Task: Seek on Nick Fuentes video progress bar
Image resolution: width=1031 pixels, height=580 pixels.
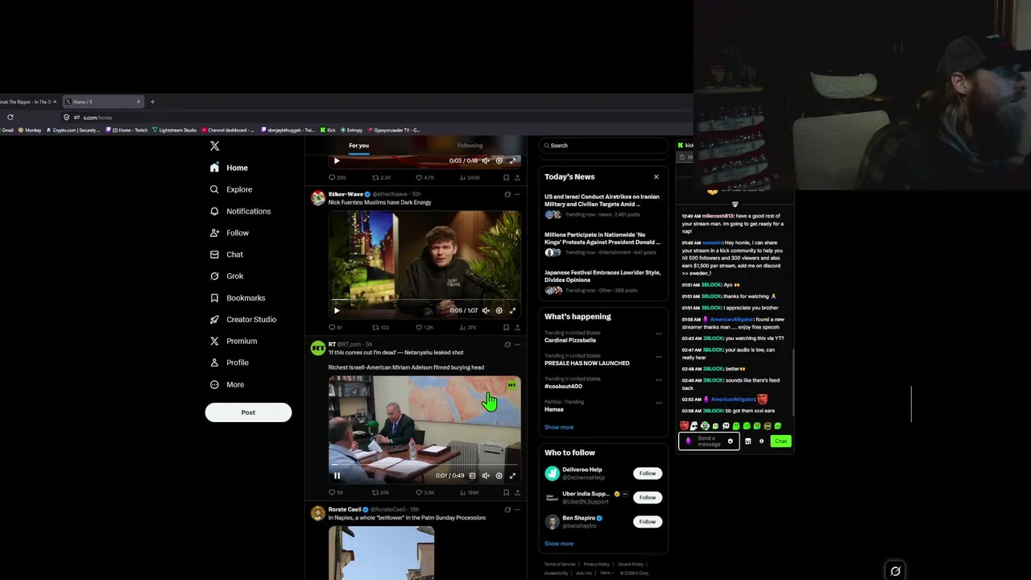Action: (424, 300)
